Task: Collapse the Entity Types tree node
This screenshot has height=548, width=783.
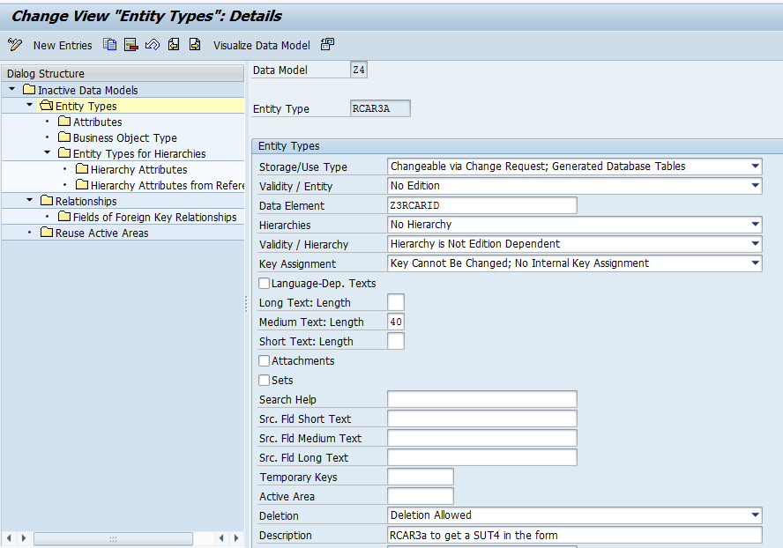Action: (x=29, y=106)
